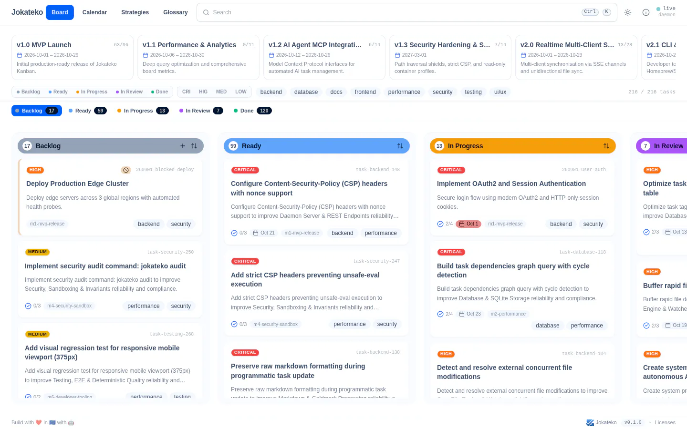Filter by the docs tag chip
The width and height of the screenshot is (687, 429).
[x=336, y=92]
